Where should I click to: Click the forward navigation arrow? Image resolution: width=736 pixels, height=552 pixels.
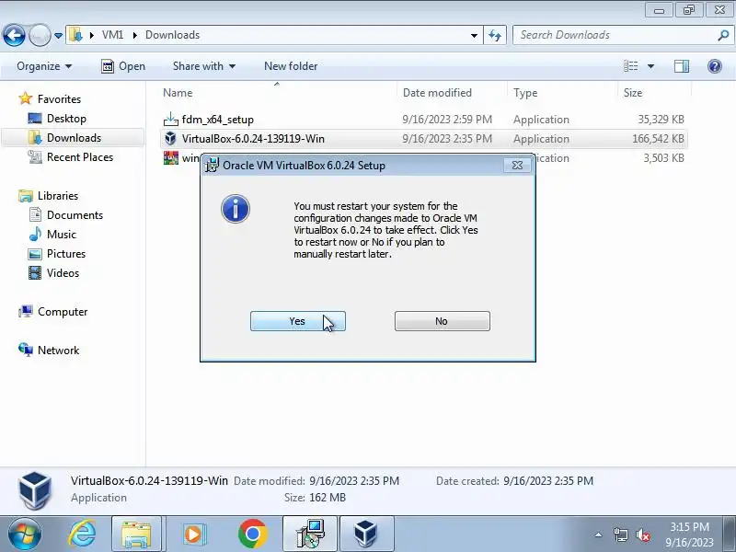(40, 35)
